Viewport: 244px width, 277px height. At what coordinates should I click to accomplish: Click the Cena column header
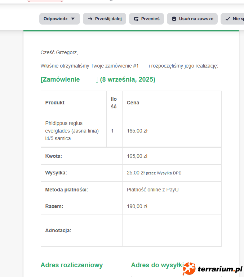point(133,103)
